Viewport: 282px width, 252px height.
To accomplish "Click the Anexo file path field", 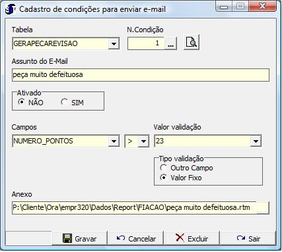I will tap(134, 207).
